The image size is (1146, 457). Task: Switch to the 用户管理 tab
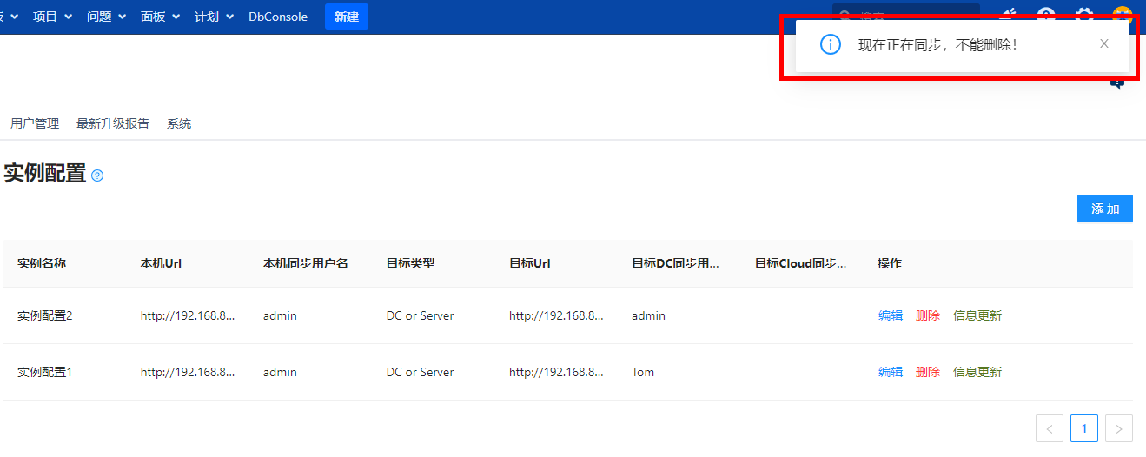coord(35,123)
